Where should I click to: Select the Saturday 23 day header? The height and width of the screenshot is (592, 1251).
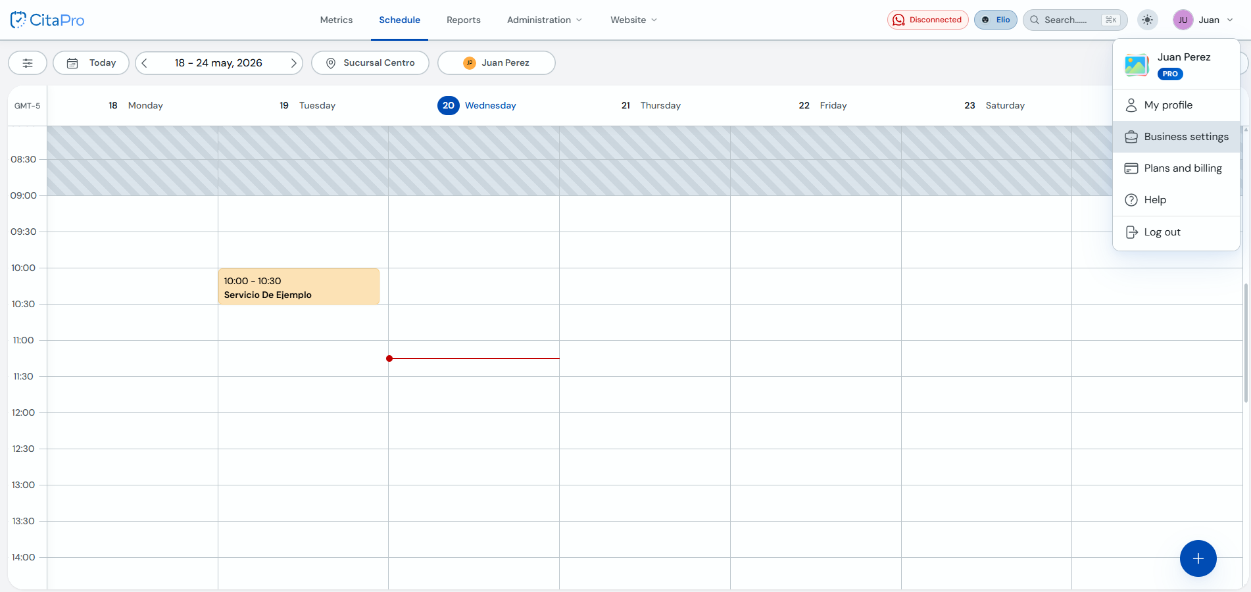click(x=994, y=105)
